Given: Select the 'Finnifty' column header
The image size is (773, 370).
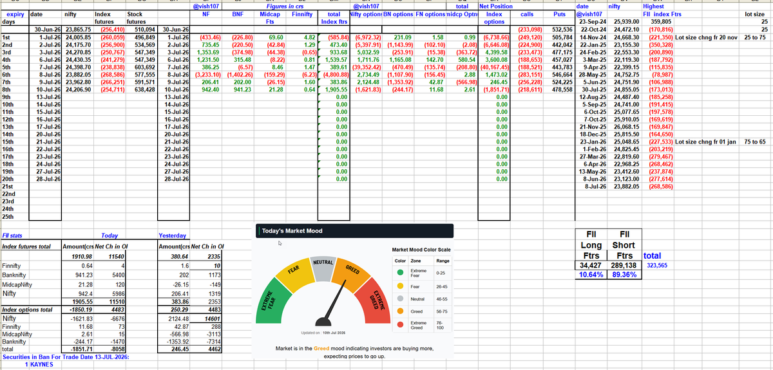Looking at the screenshot, I should pyautogui.click(x=301, y=13).
